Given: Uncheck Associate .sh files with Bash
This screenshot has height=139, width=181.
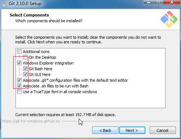Looking at the screenshot, I should (x=19, y=86).
